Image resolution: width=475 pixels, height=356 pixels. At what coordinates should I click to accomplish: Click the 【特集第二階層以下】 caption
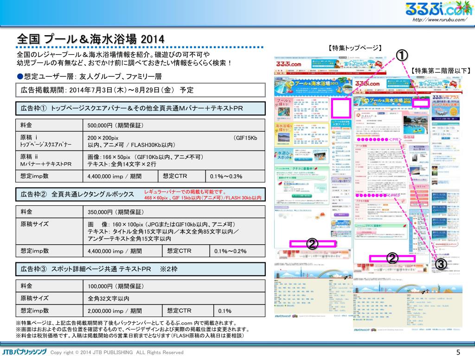441,71
